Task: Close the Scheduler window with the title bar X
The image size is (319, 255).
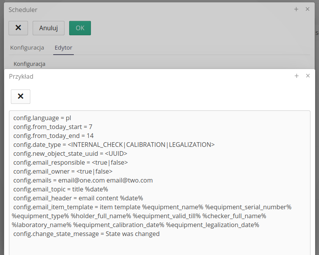Action: pos(307,9)
